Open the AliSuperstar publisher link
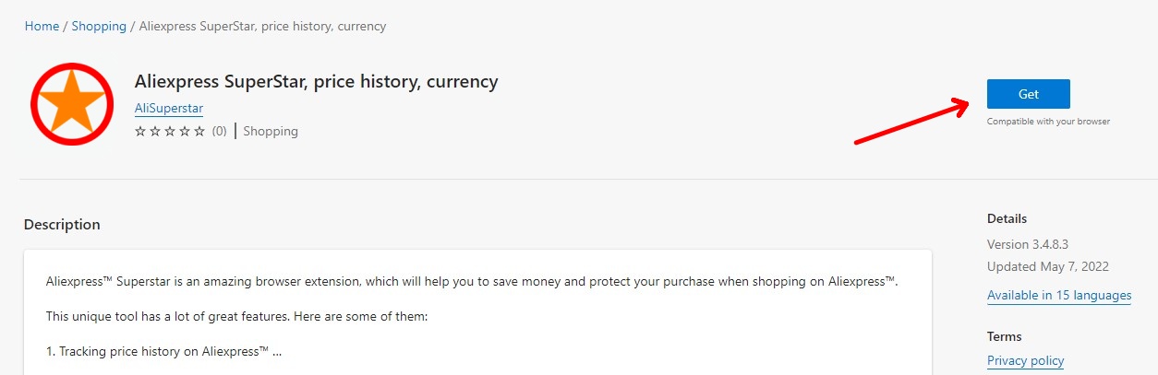 169,108
